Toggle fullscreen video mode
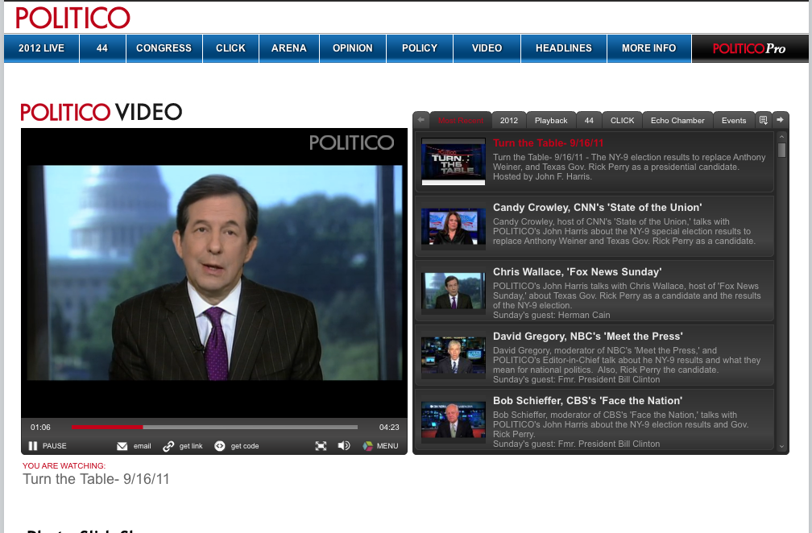The image size is (812, 533). click(x=321, y=446)
